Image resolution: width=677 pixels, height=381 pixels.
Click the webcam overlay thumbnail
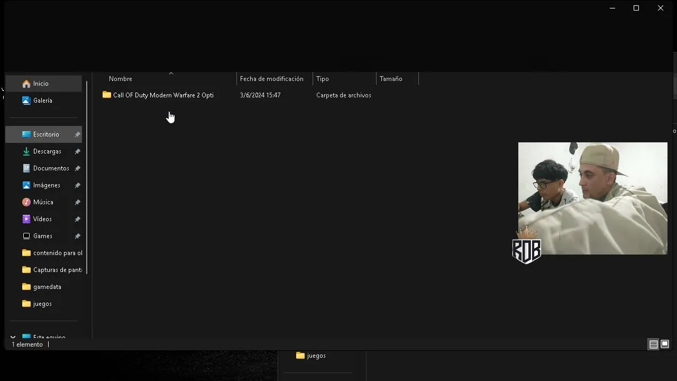click(x=592, y=198)
